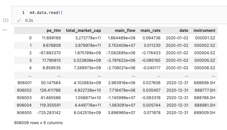
Task: Select the total_market_cap column header
Action: click(x=83, y=31)
